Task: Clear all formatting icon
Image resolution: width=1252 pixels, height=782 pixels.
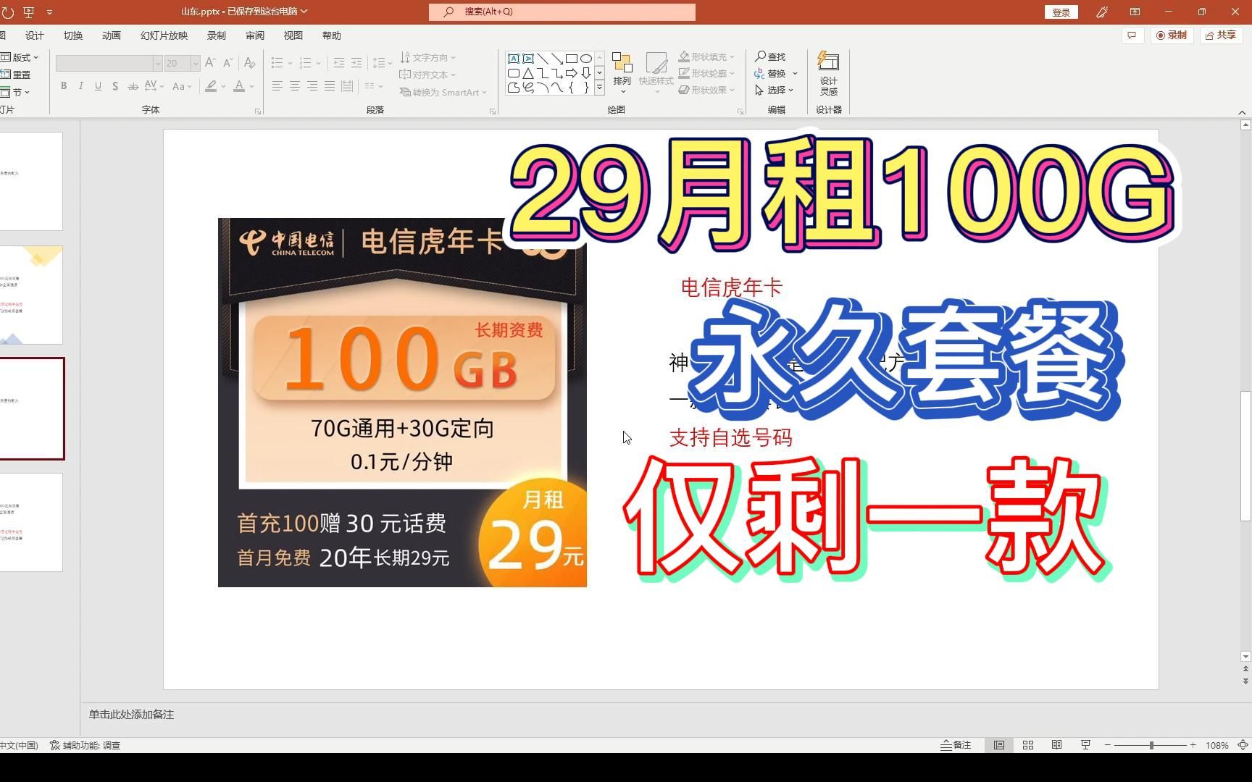Action: [x=249, y=63]
